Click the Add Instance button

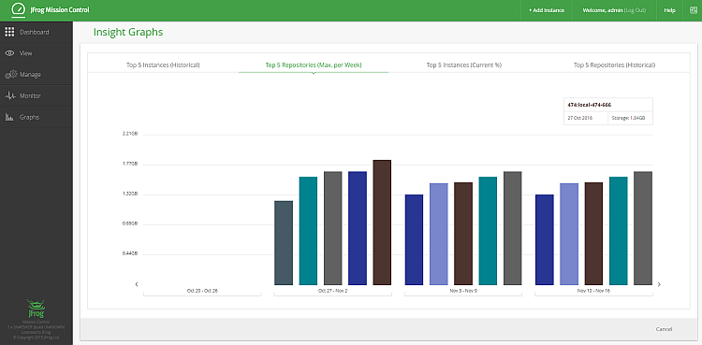pos(547,10)
